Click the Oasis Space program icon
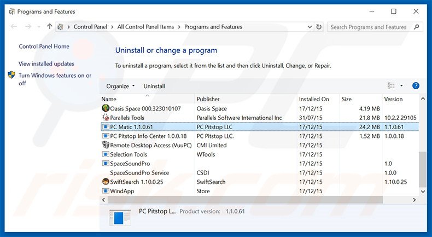 tap(106, 108)
